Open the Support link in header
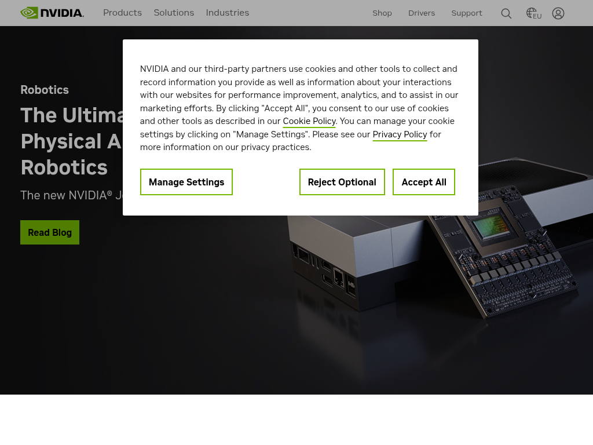The height and width of the screenshot is (445, 593). click(467, 13)
